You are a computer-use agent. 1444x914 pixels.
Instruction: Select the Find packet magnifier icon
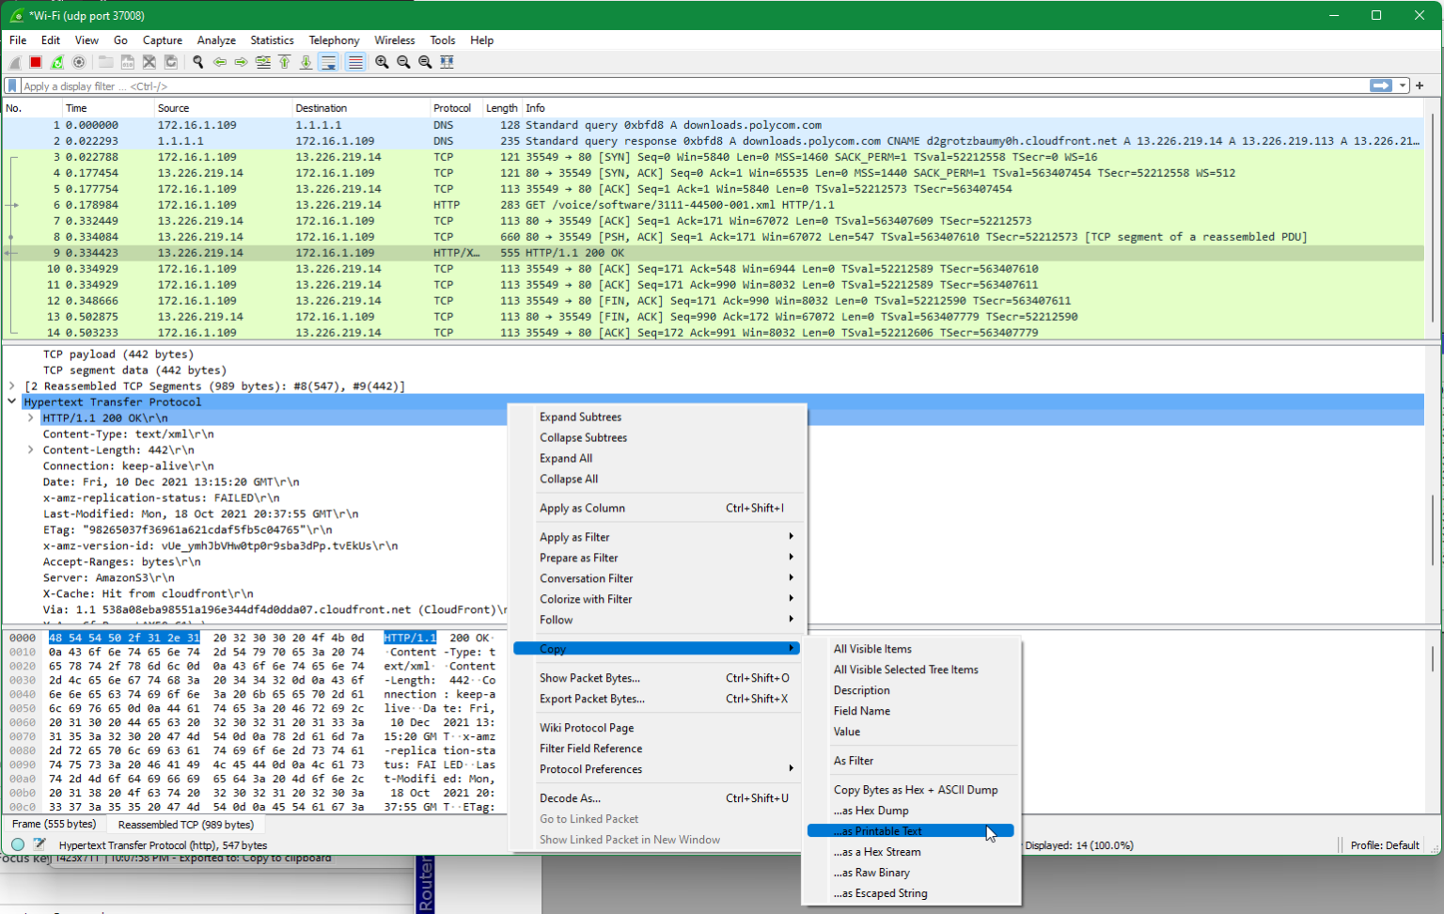click(197, 61)
